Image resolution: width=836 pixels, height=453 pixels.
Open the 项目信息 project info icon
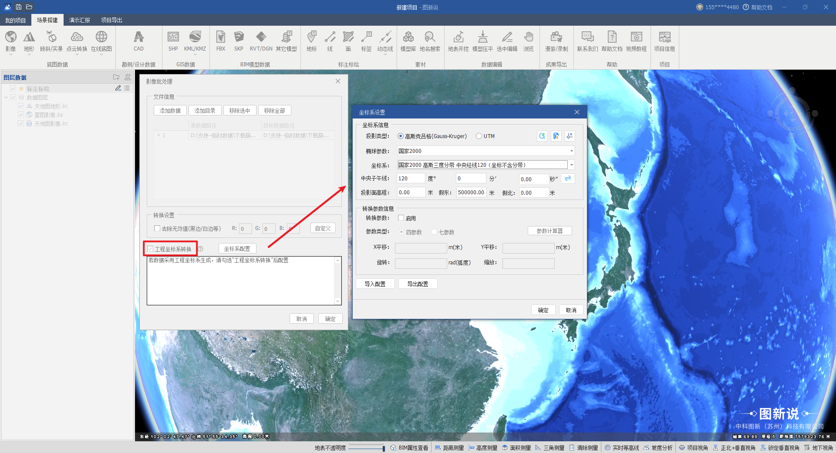pyautogui.click(x=664, y=41)
